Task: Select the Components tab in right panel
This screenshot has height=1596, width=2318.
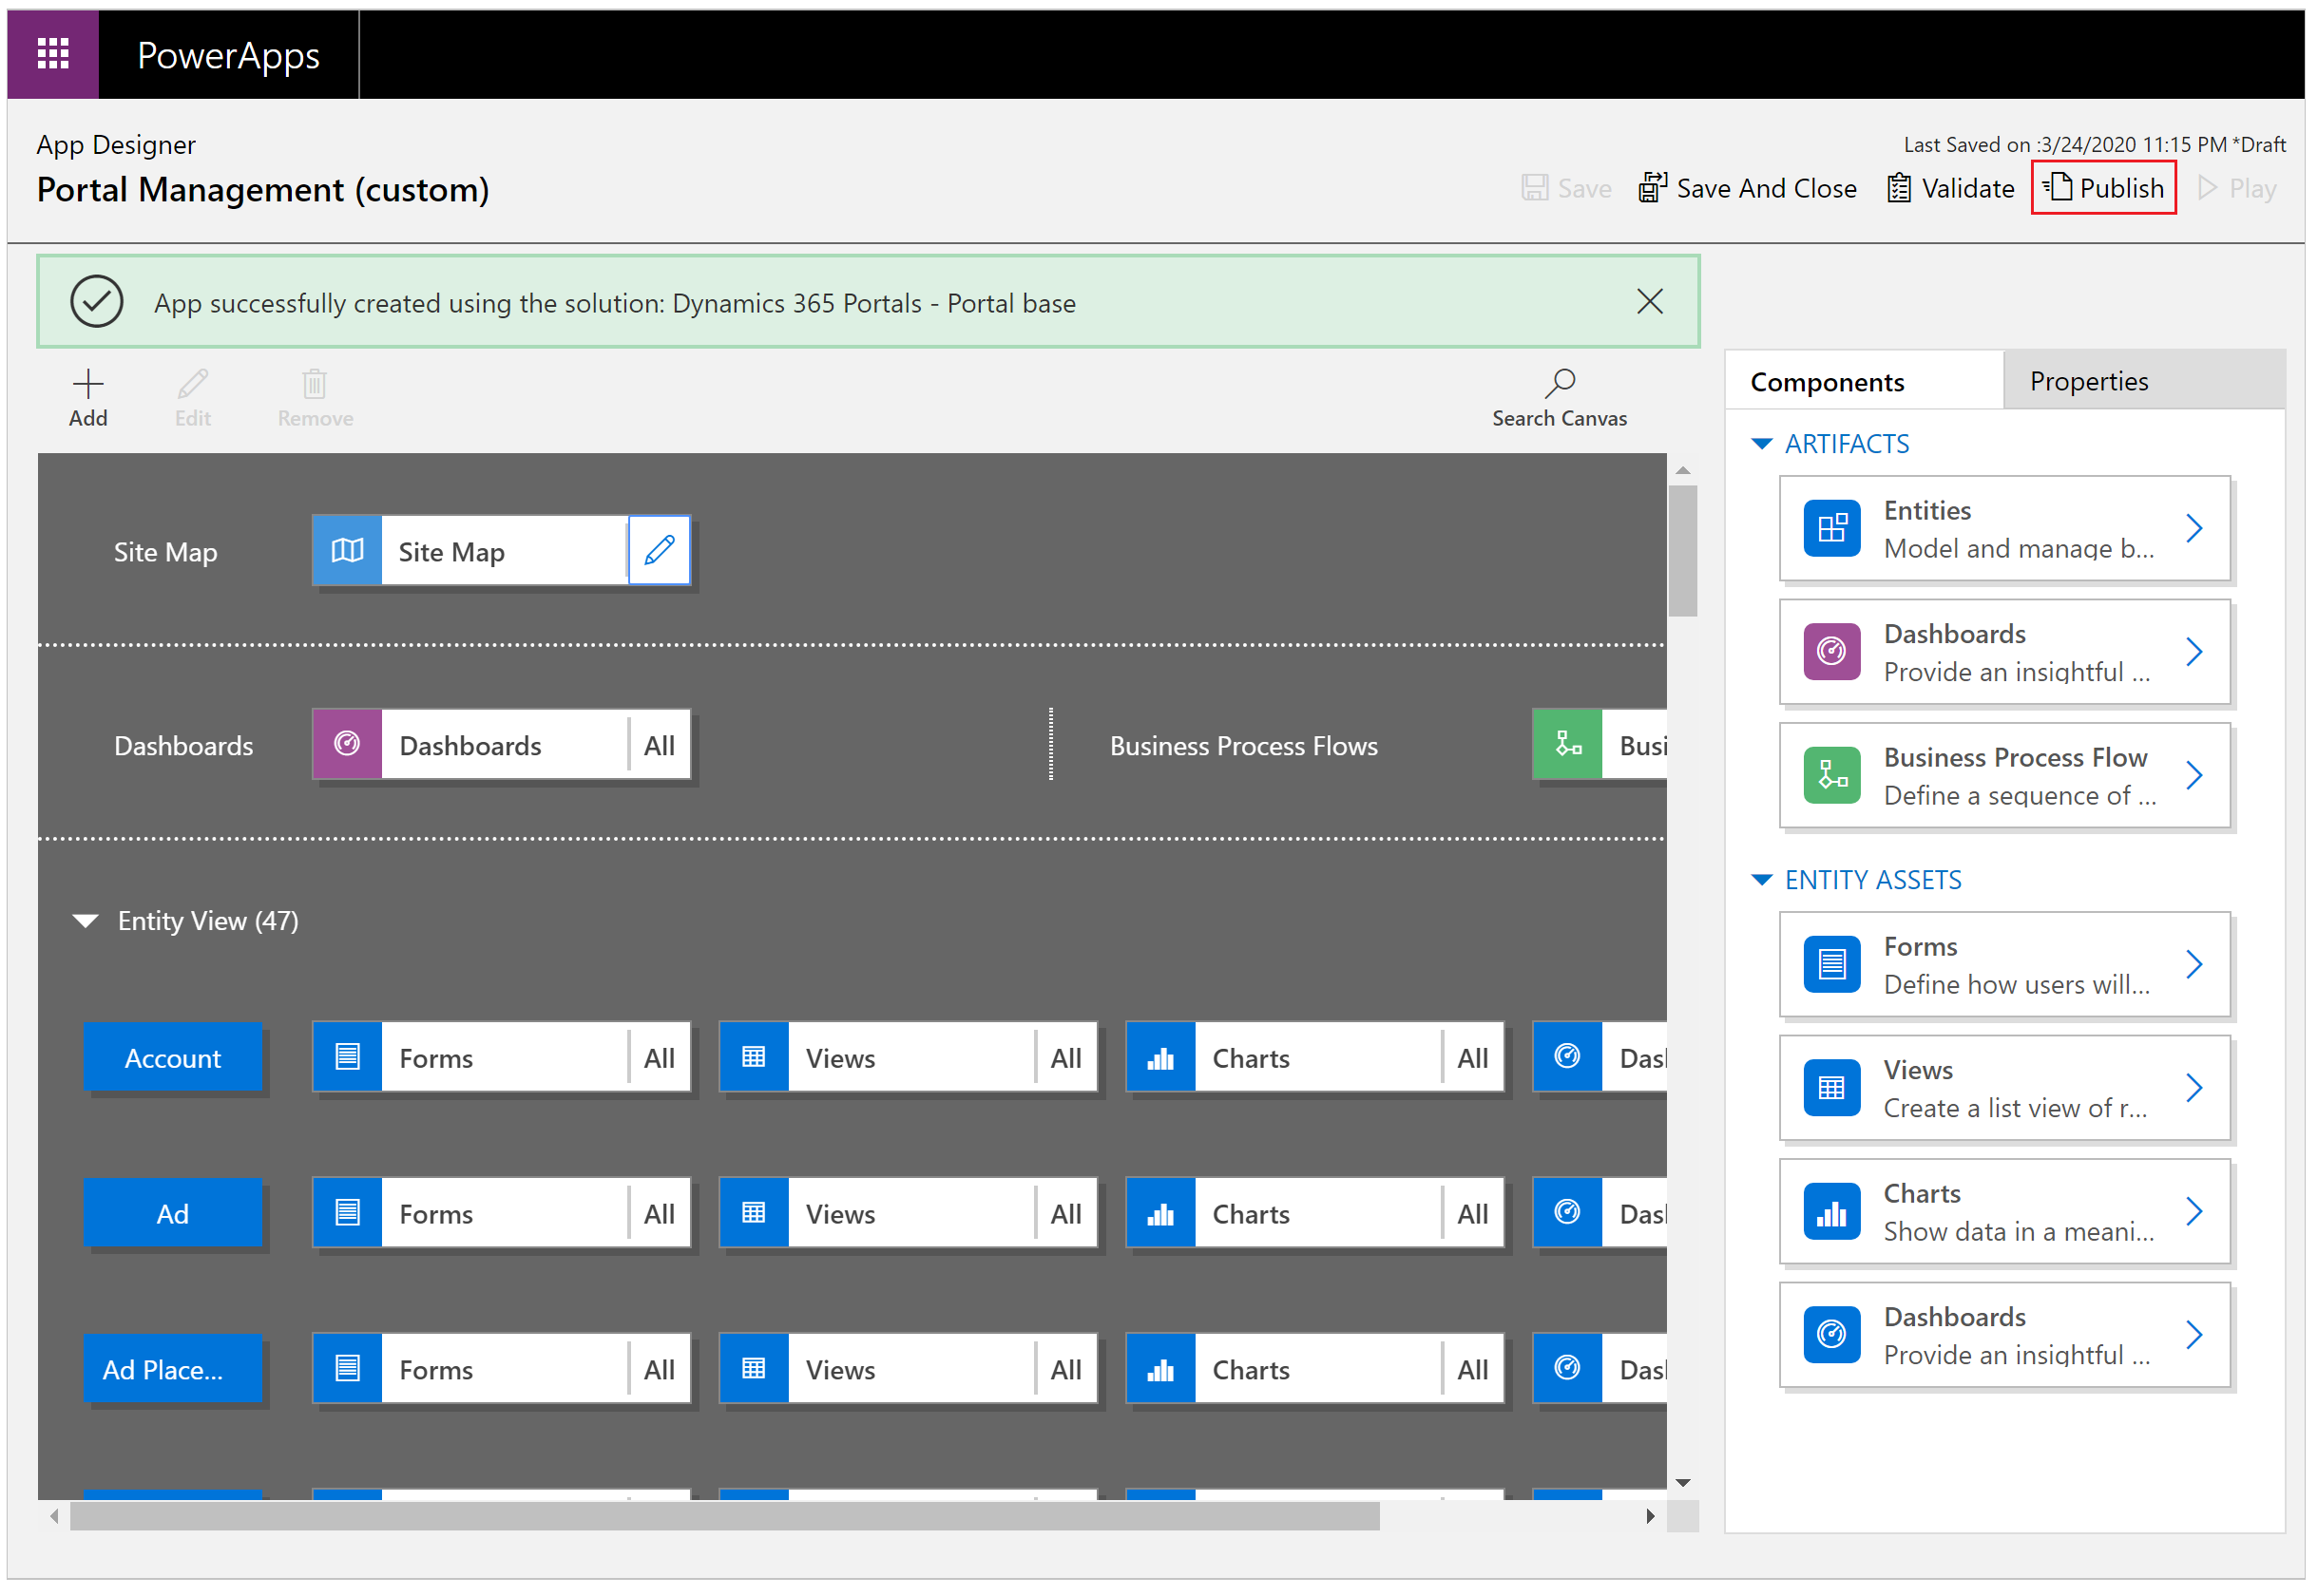Action: [1829, 379]
